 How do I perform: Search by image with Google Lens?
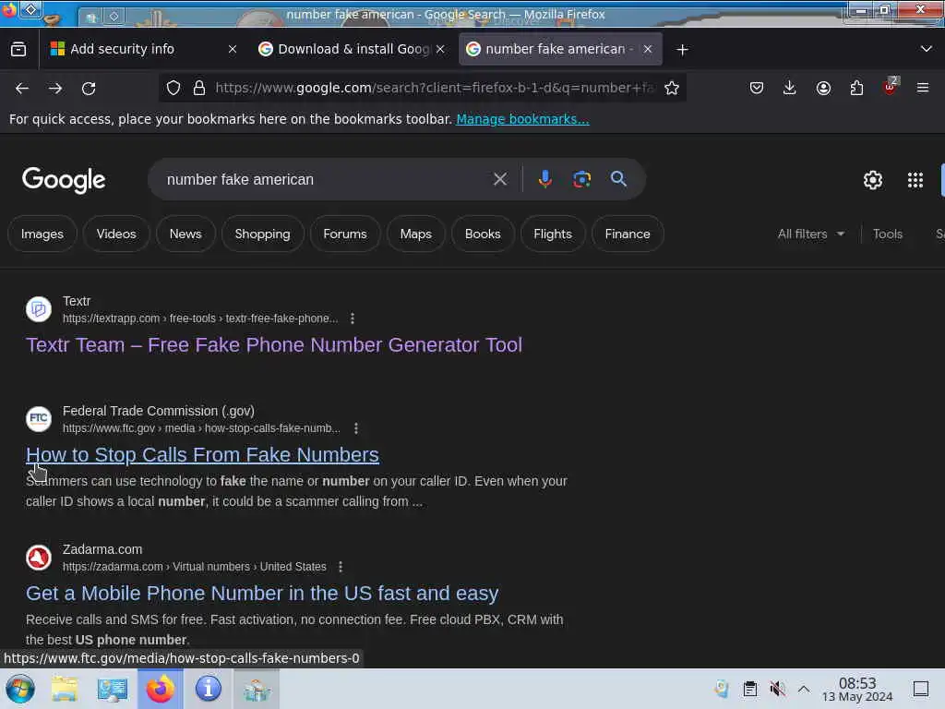581,179
